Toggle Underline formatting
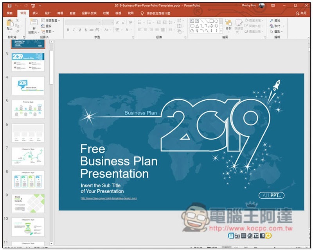 tap(80, 30)
